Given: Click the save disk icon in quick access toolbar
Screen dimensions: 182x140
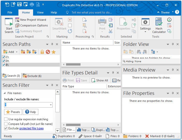Looking at the screenshot, I should pos(19,4).
